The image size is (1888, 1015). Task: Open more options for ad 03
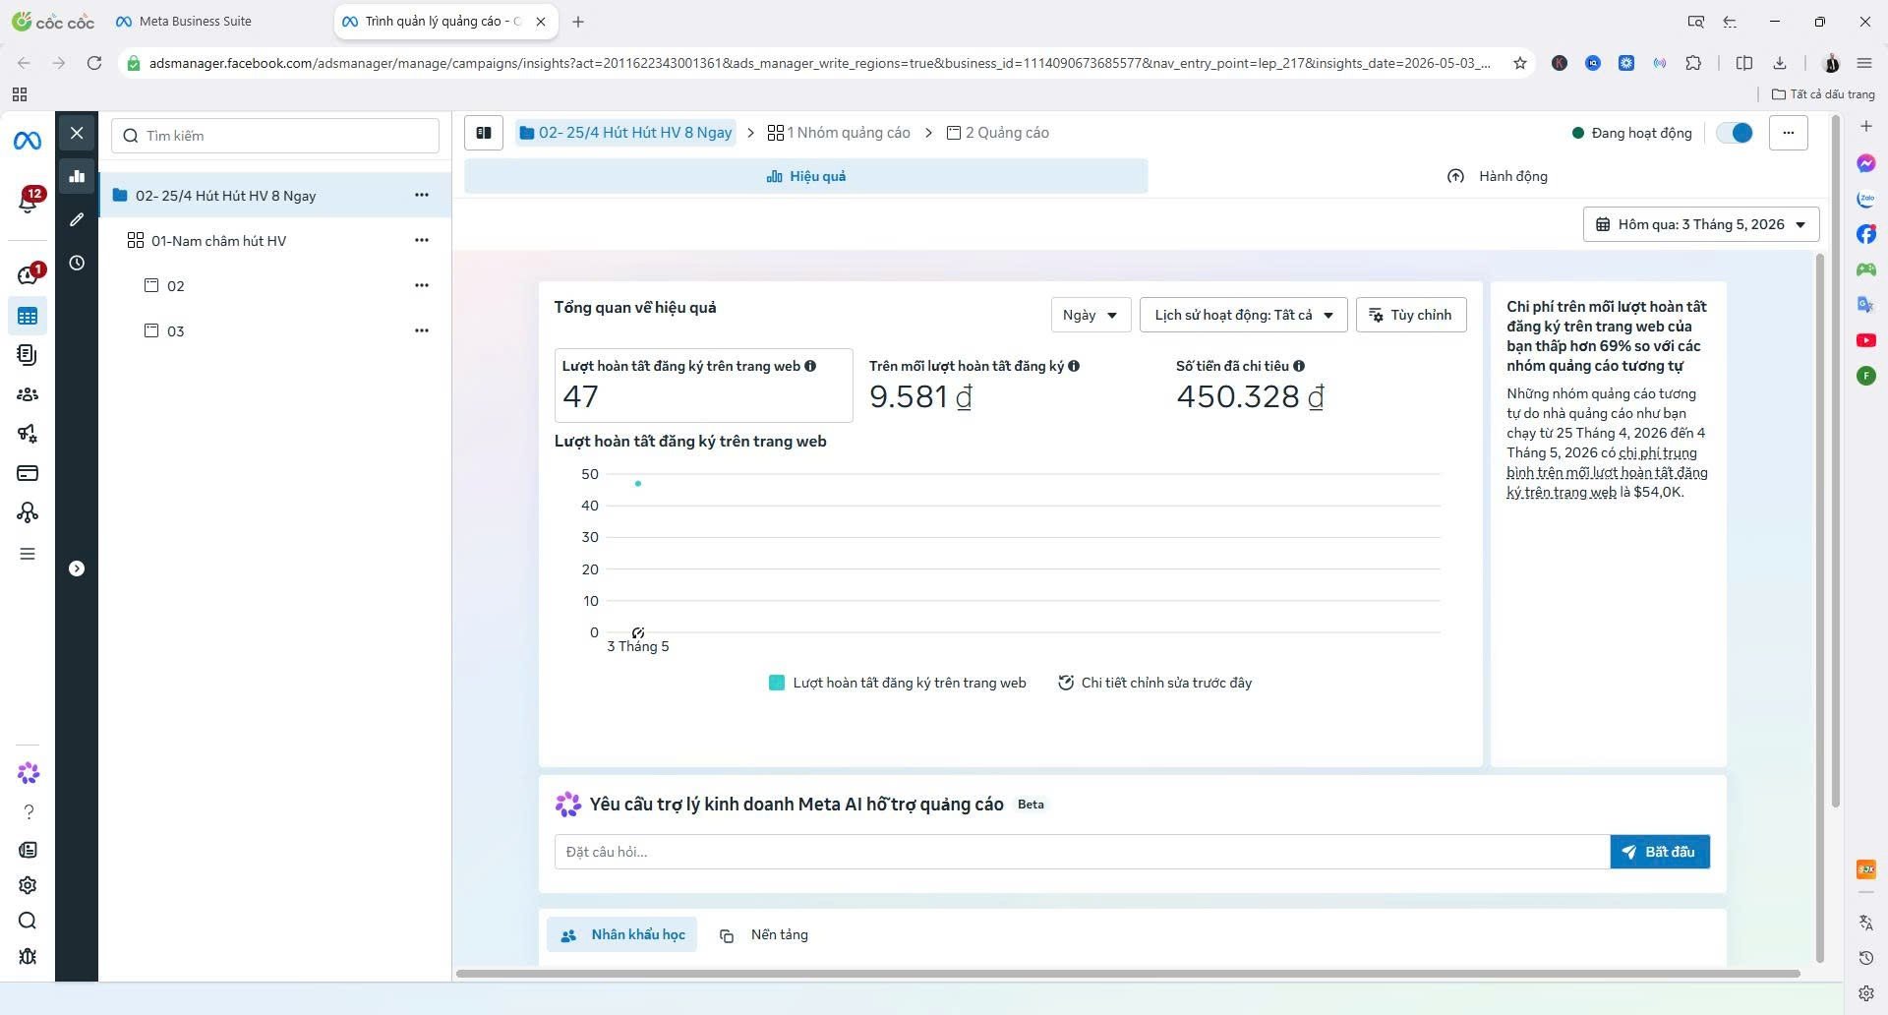tap(422, 330)
